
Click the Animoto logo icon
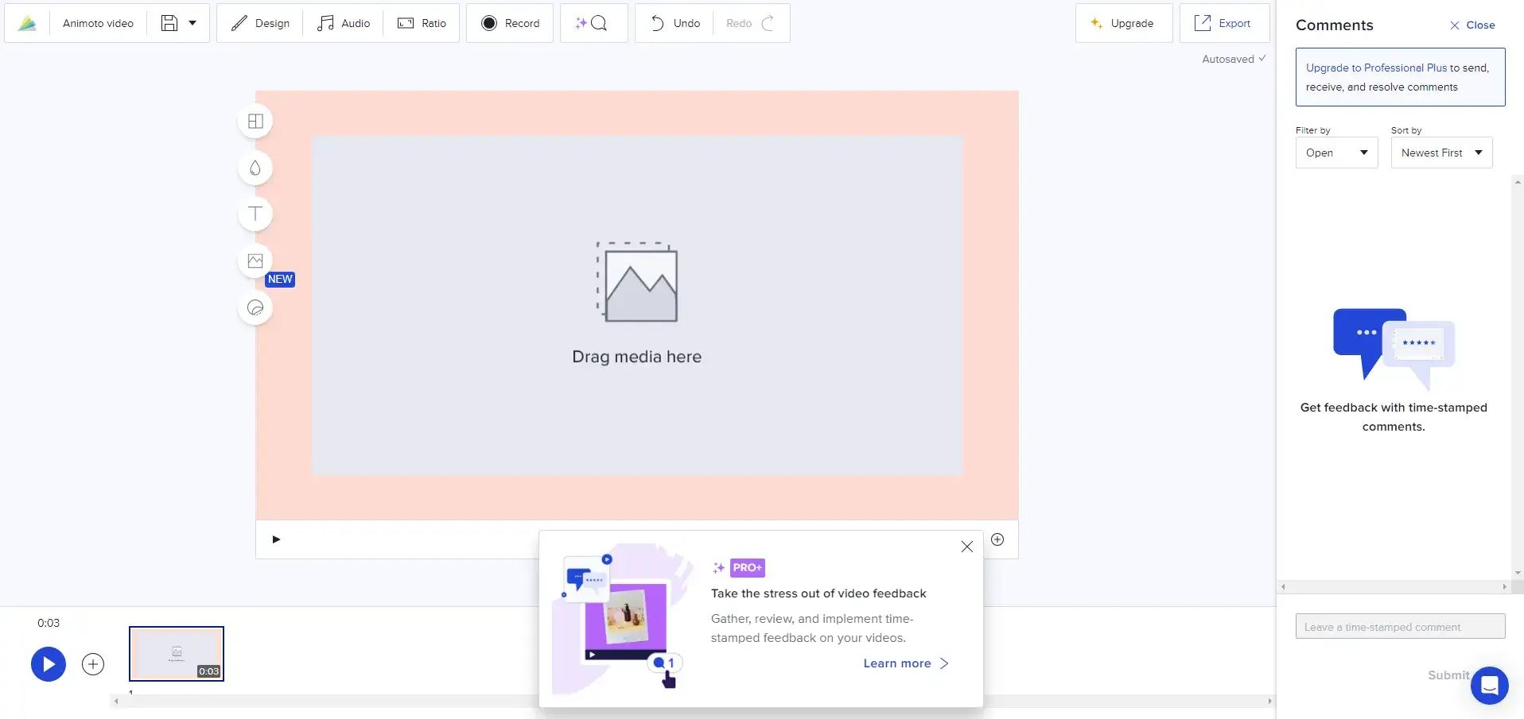point(27,23)
